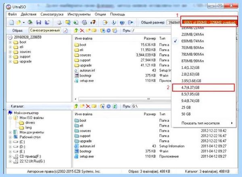The image size is (242, 177).
Task: Open the Опции menu
Action: click(x=100, y=15)
